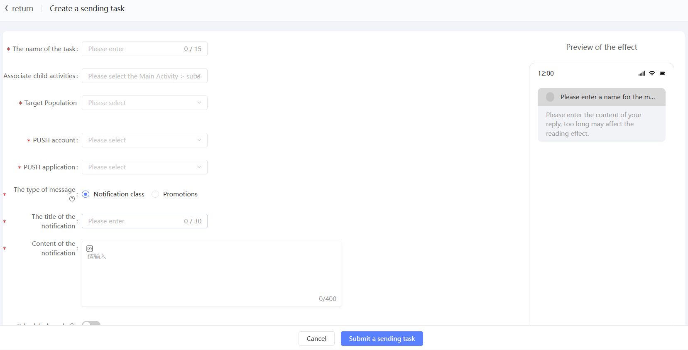Click the "PUSH account" field label
The width and height of the screenshot is (688, 350).
coord(54,140)
